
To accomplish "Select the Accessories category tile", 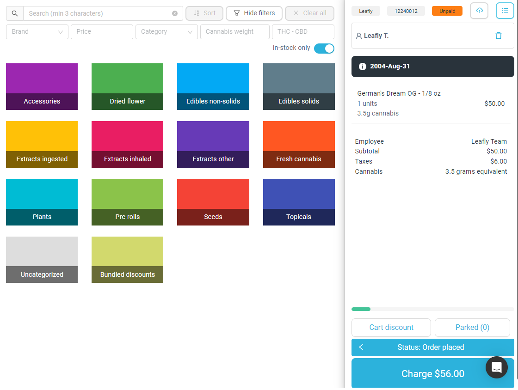I will pos(42,87).
